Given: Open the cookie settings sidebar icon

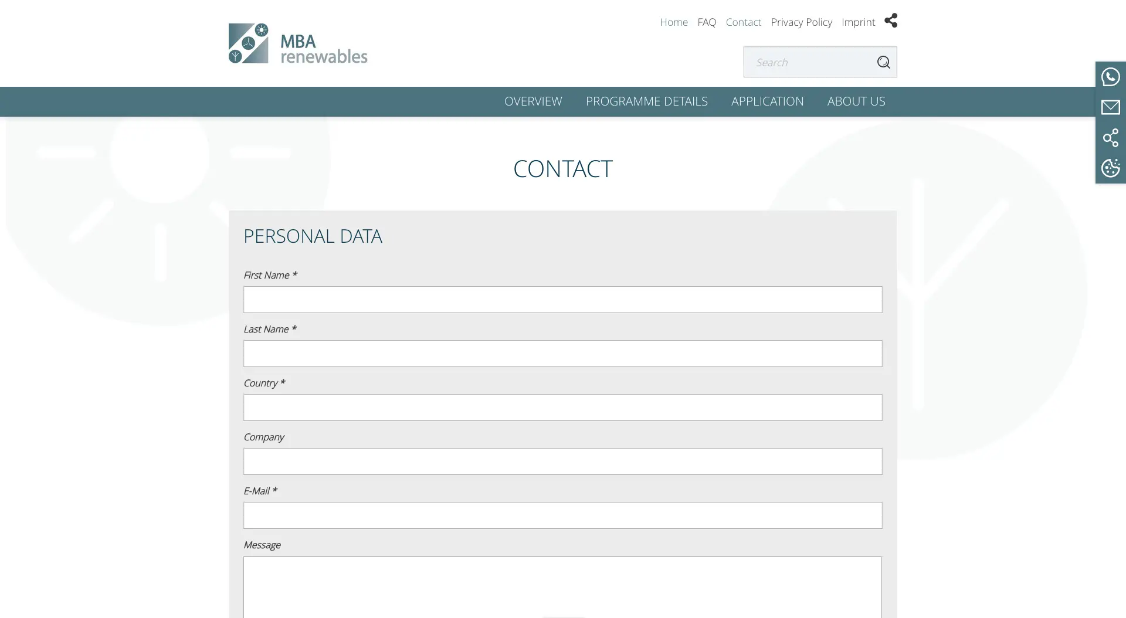Looking at the screenshot, I should pyautogui.click(x=1110, y=168).
